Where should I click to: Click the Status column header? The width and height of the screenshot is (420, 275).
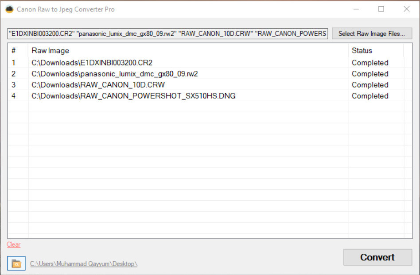[376, 50]
